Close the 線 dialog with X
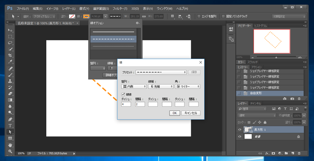This screenshot has height=161, width=314. coord(201,63)
